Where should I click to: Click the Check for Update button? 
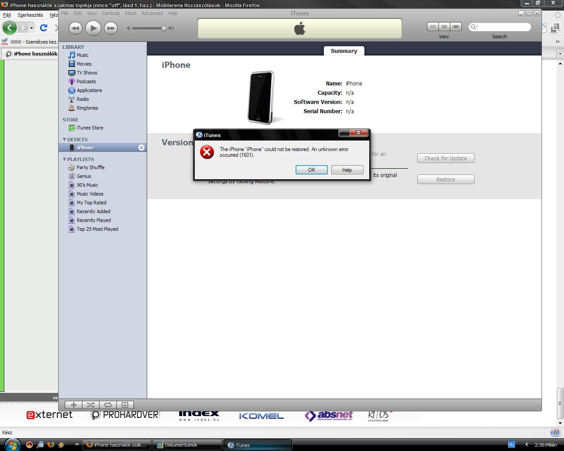[445, 158]
